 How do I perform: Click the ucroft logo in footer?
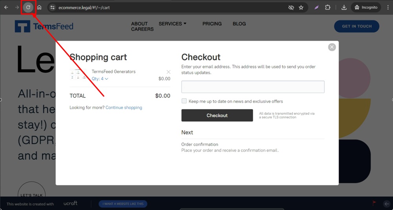70,203
